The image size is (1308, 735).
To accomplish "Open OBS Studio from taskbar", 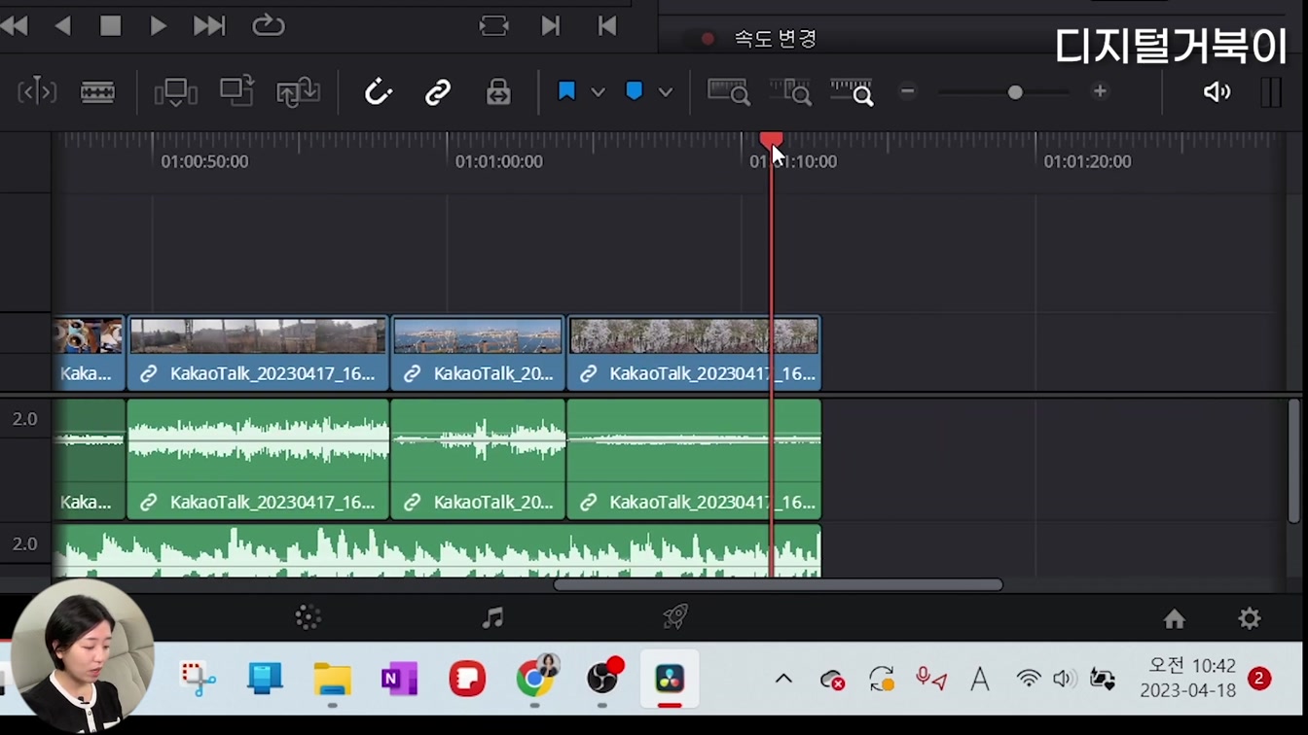I will [602, 677].
